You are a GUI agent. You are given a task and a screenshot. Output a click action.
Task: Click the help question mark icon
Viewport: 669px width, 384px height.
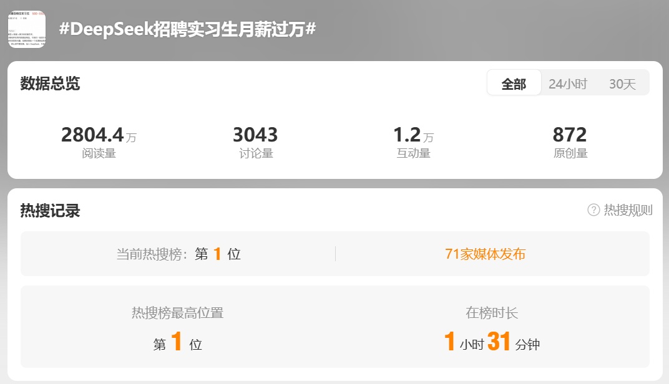click(593, 209)
